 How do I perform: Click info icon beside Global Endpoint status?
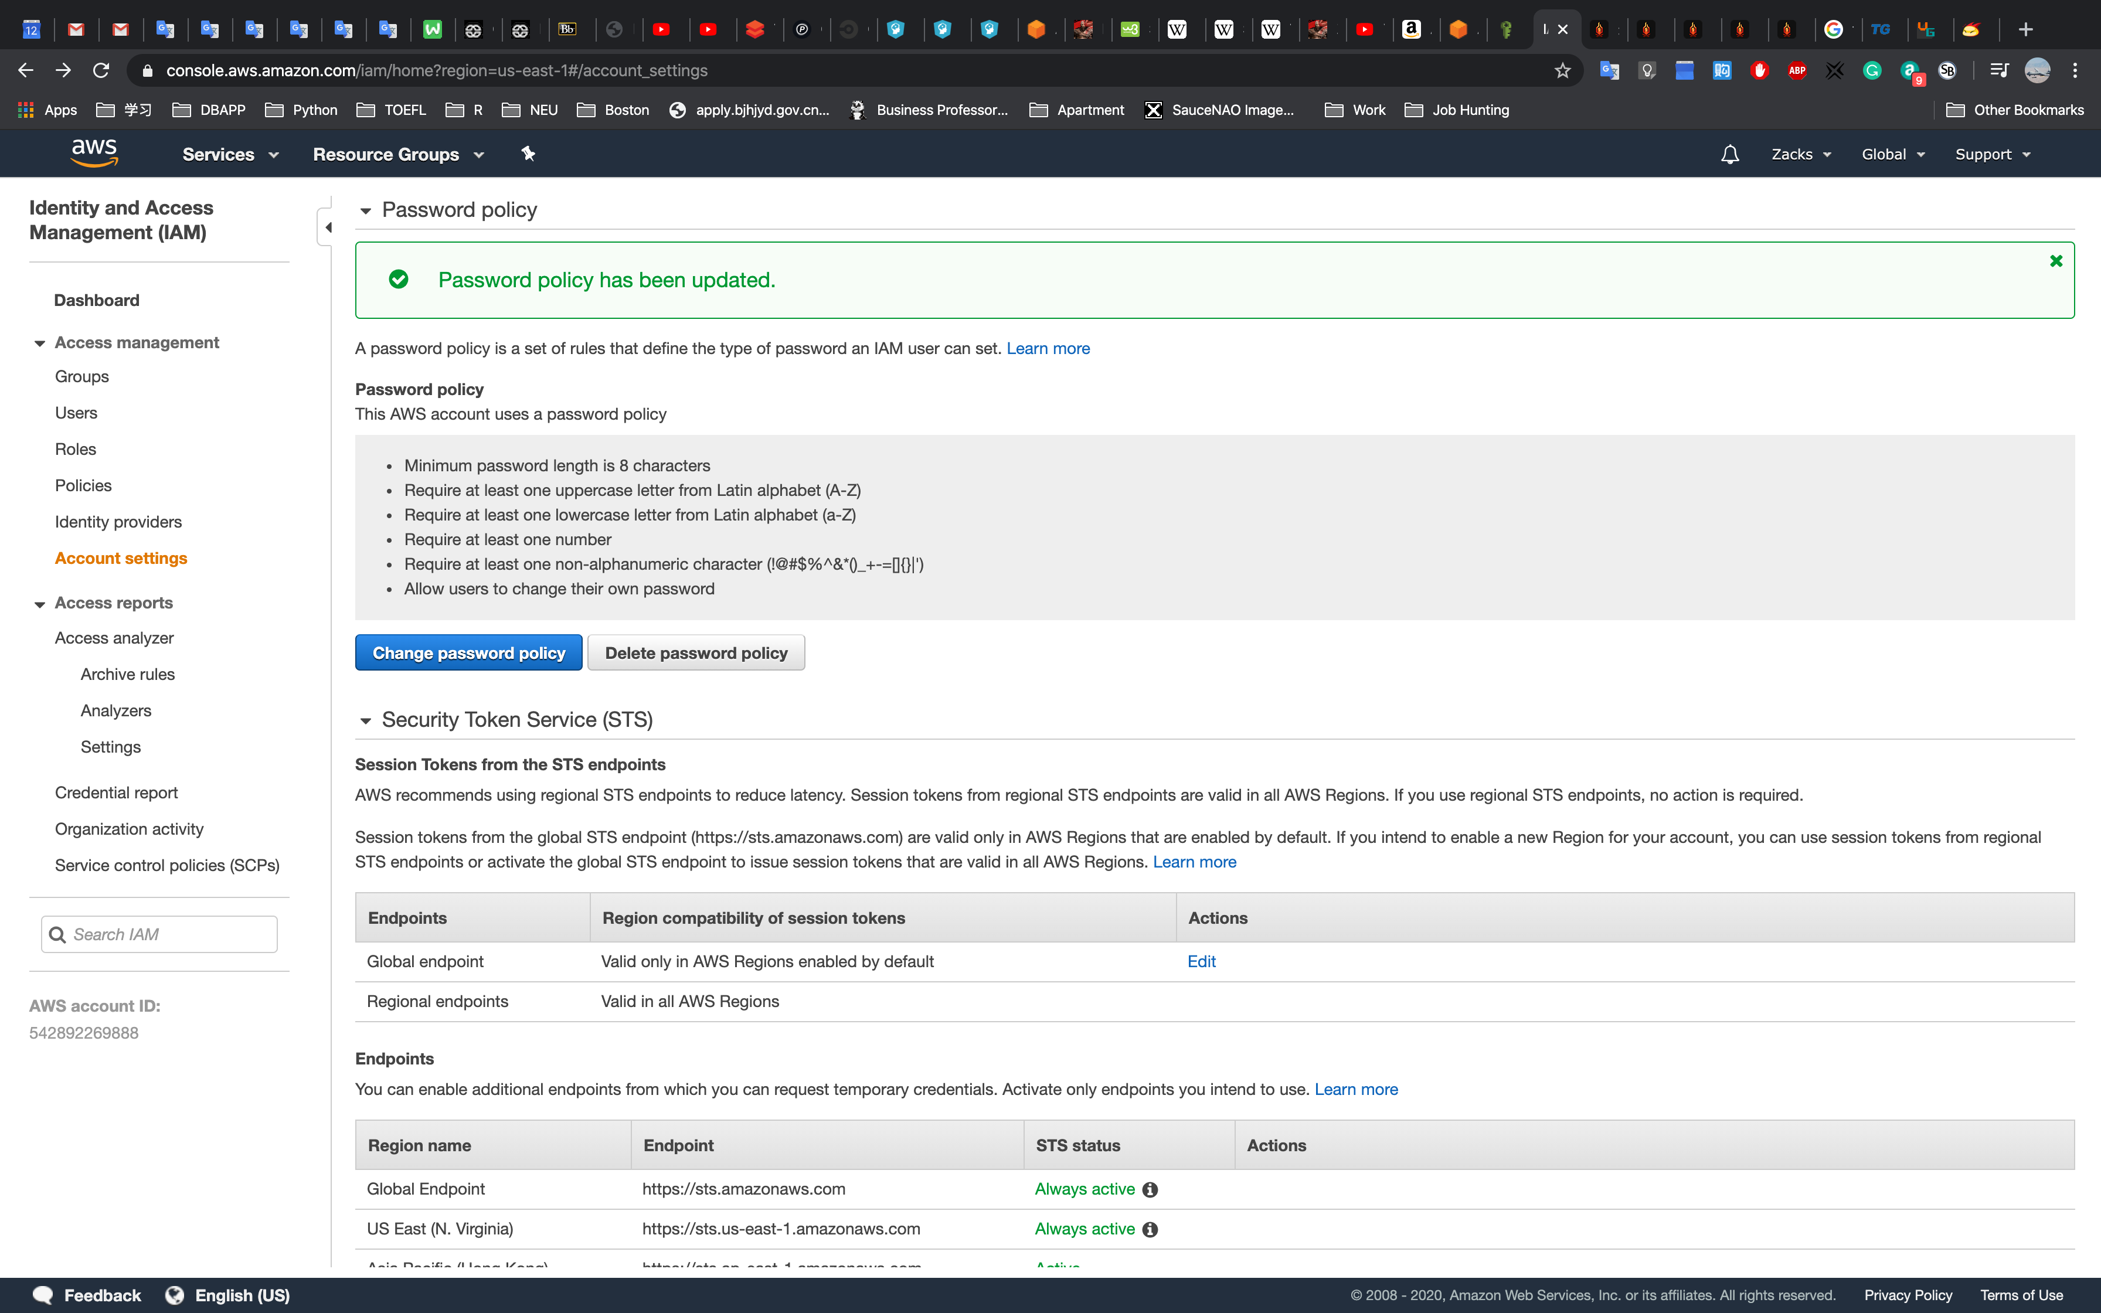click(x=1150, y=1190)
